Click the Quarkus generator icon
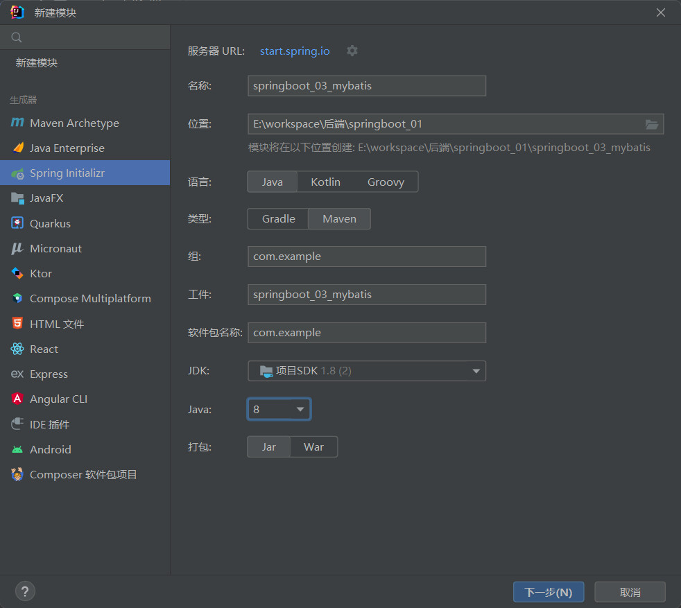The width and height of the screenshot is (681, 608). point(17,223)
